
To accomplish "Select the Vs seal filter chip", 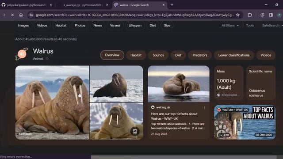I will click(115, 26).
